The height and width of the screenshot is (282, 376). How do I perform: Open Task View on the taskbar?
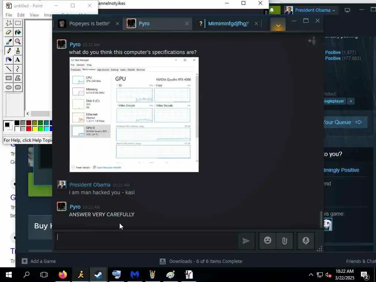44,275
